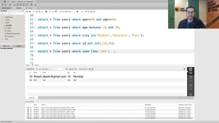Insert new row icon in result toolbar

coord(73,69)
